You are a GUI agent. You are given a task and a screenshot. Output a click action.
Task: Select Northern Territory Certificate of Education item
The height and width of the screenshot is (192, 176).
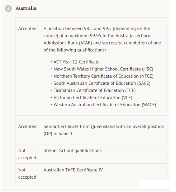coord(104,76)
